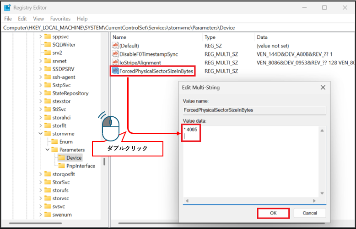This screenshot has height=229, width=356.
Task: Select the DisableF0TimestampSync value name
Action: pos(148,54)
